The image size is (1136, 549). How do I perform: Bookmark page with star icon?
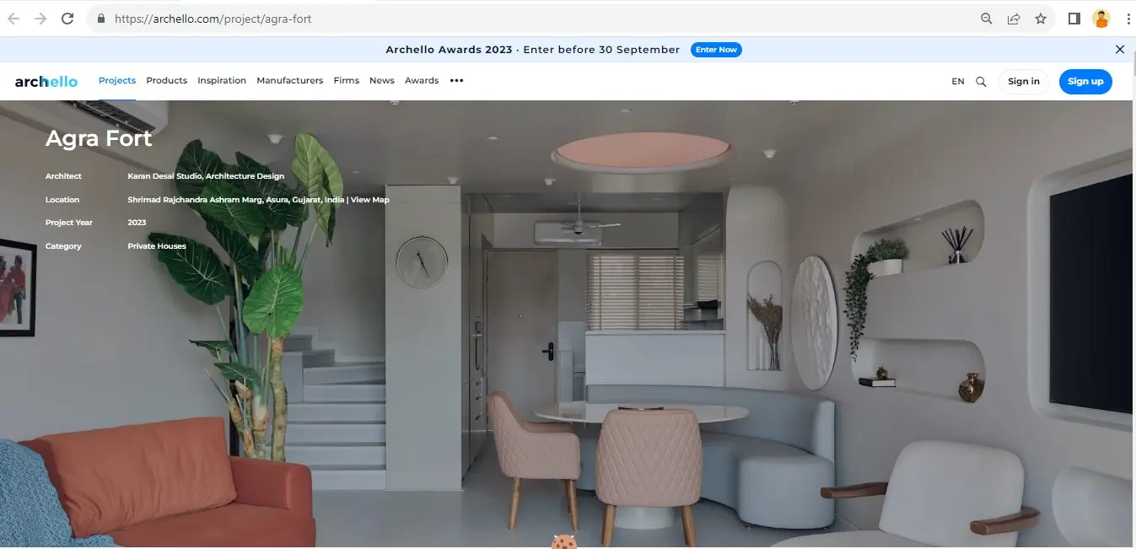[x=1041, y=19]
